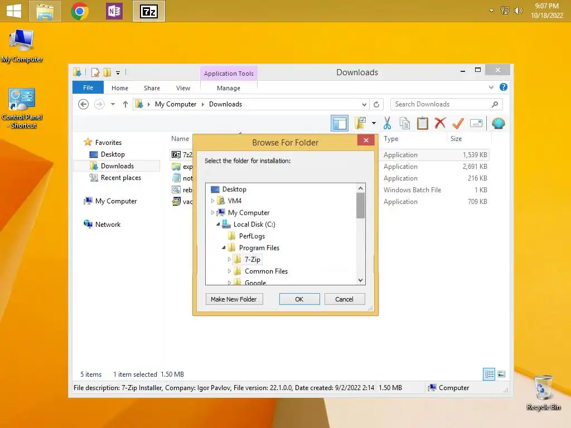This screenshot has height=428, width=571.
Task: Select the PerfLogs folder
Action: pyautogui.click(x=251, y=236)
